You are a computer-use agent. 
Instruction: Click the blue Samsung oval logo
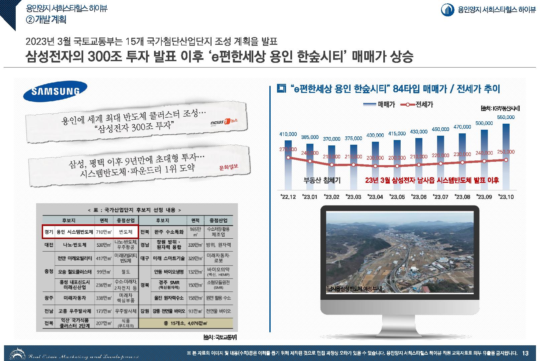pyautogui.click(x=55, y=91)
